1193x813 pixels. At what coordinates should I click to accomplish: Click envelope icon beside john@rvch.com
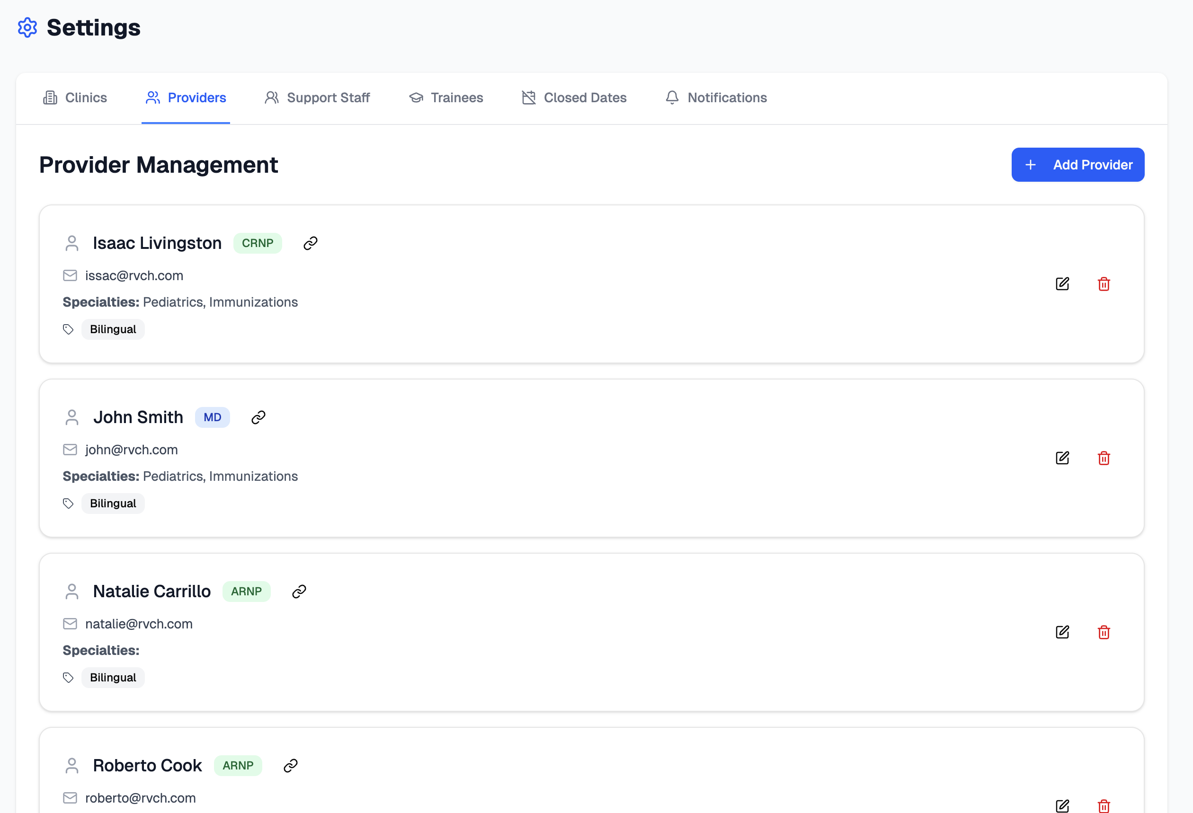(70, 450)
